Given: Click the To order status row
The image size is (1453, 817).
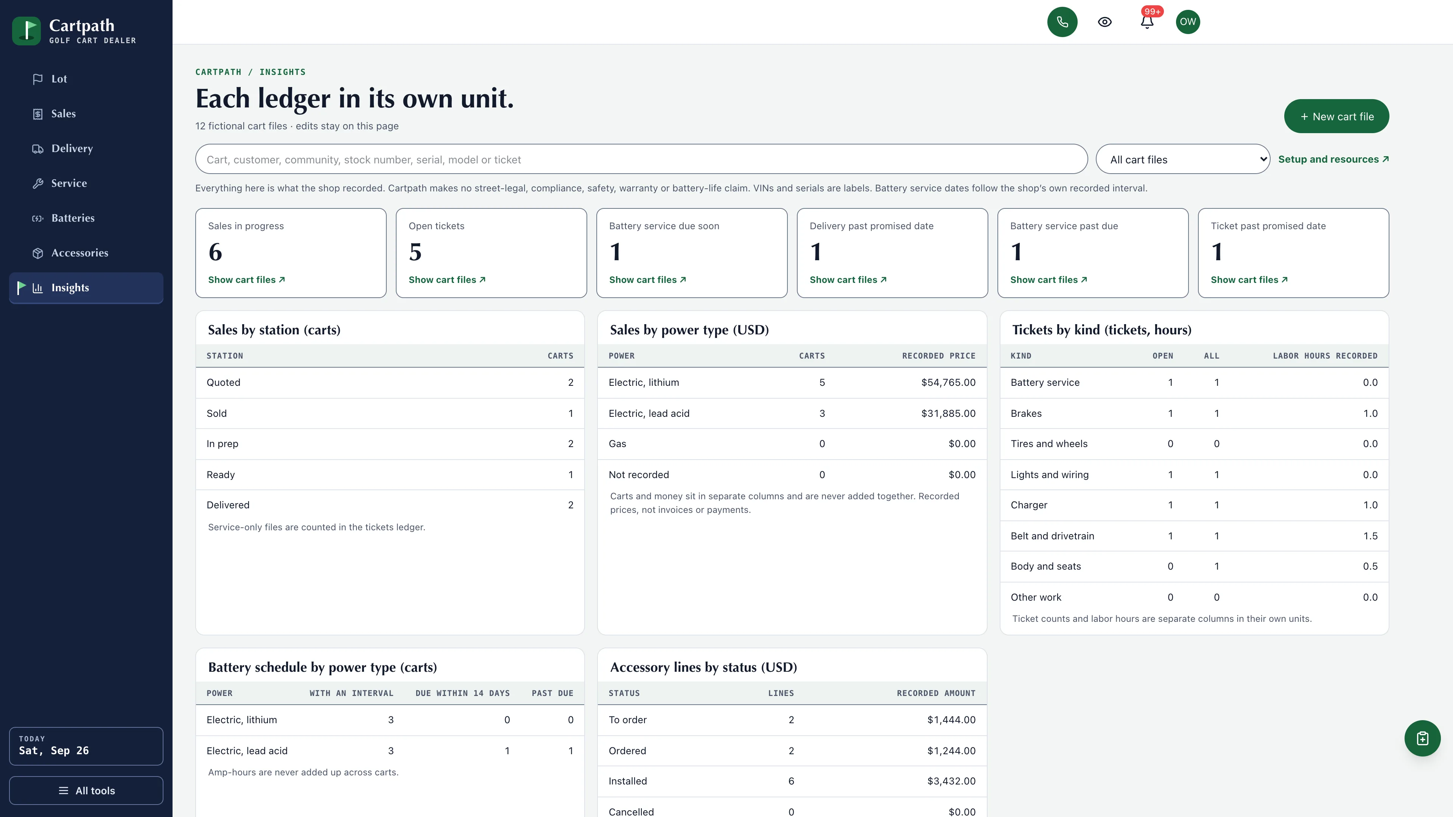Looking at the screenshot, I should point(792,720).
